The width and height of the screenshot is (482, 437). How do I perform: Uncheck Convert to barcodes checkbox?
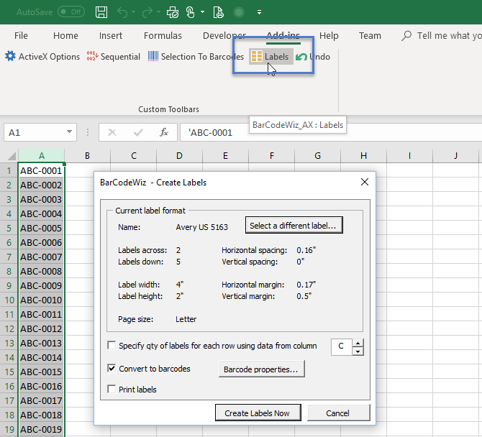(x=112, y=368)
